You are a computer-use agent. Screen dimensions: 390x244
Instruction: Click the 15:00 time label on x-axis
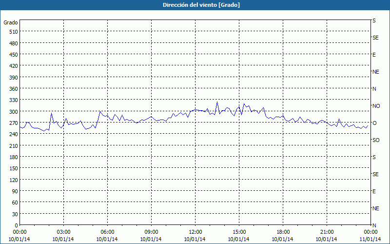point(239,232)
